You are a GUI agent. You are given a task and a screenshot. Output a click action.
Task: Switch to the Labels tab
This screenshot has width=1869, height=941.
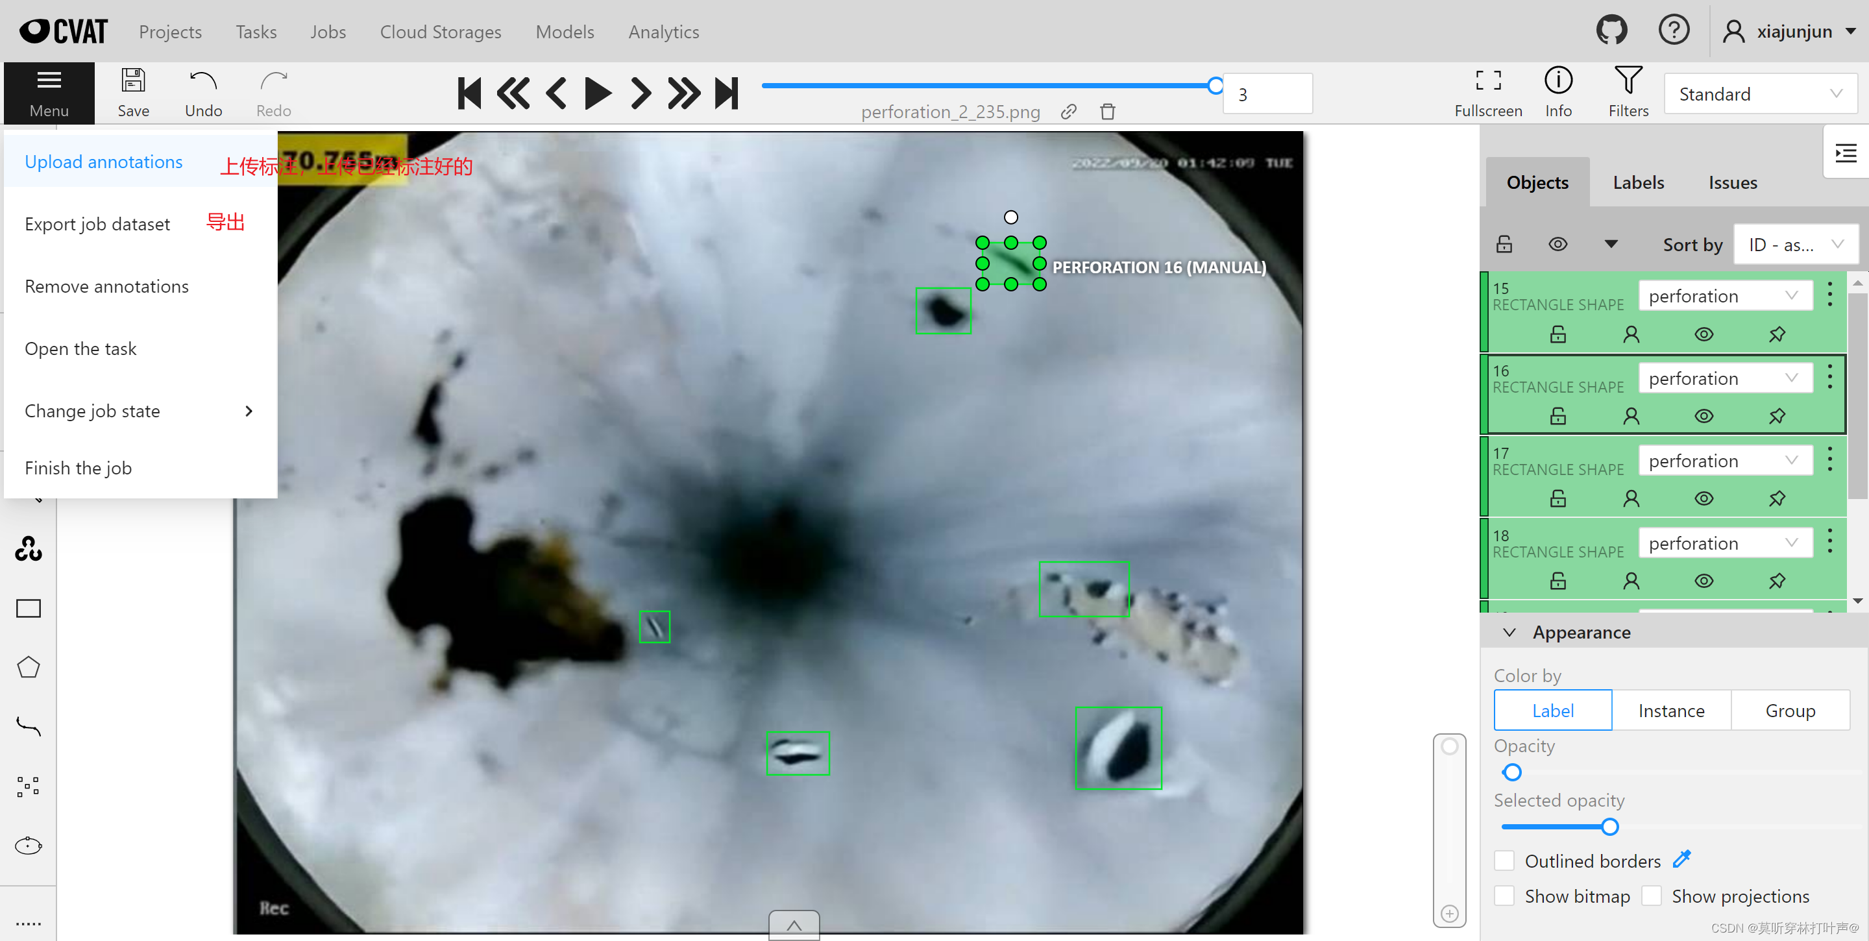coord(1638,182)
